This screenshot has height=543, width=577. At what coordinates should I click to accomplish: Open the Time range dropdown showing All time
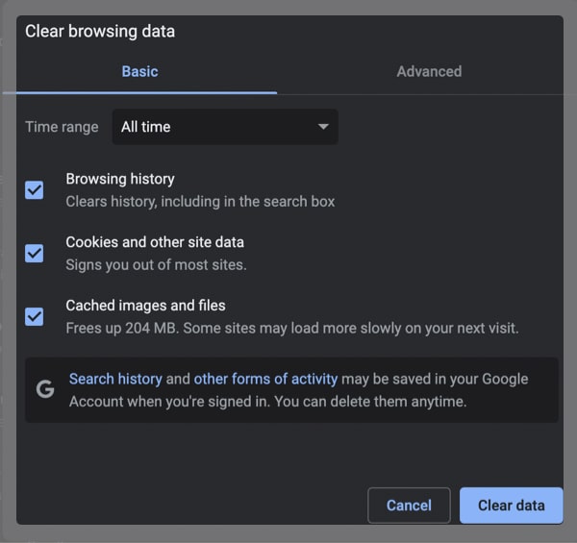[x=225, y=127]
